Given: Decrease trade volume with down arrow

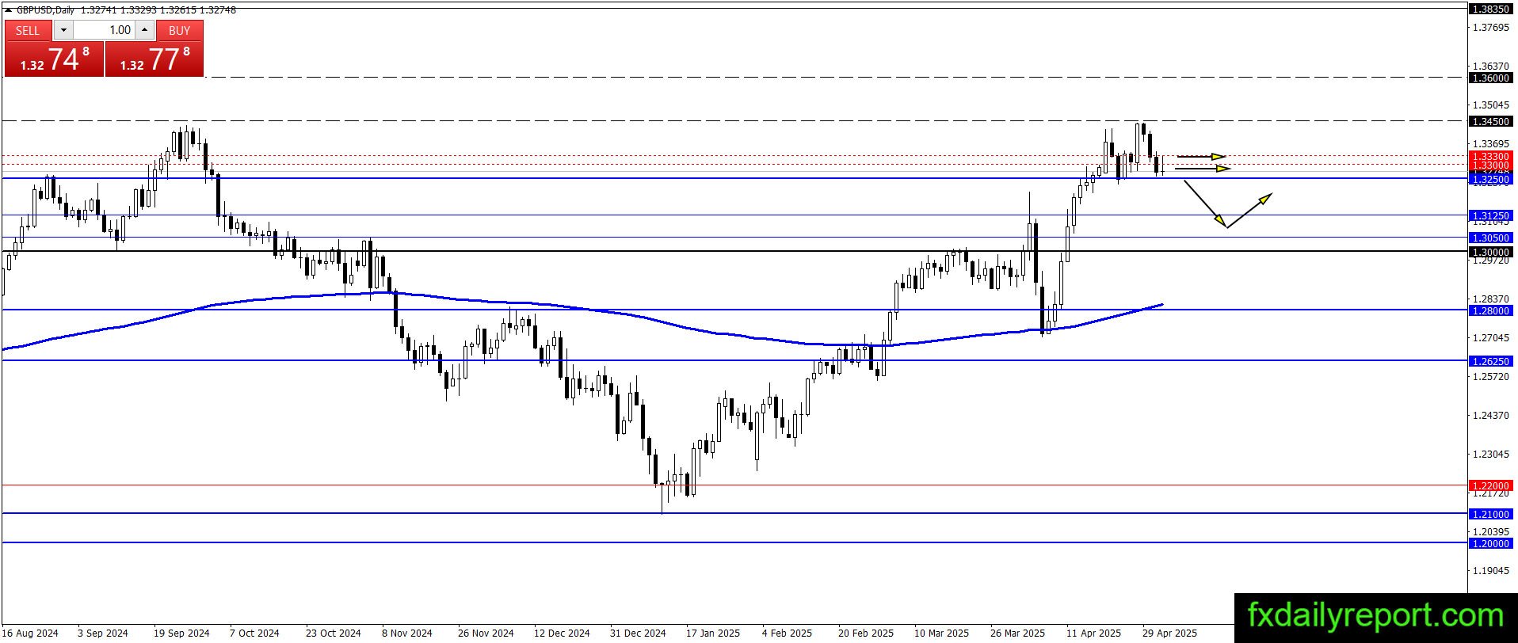Looking at the screenshot, I should [x=63, y=30].
